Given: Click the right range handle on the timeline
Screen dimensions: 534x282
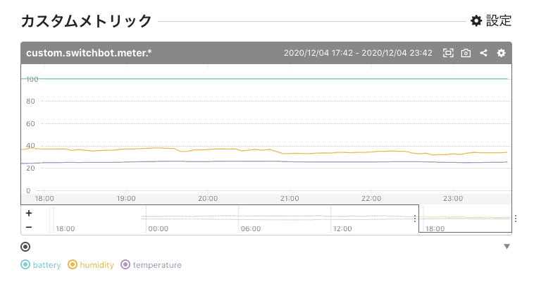Looking at the screenshot, I should [516, 219].
